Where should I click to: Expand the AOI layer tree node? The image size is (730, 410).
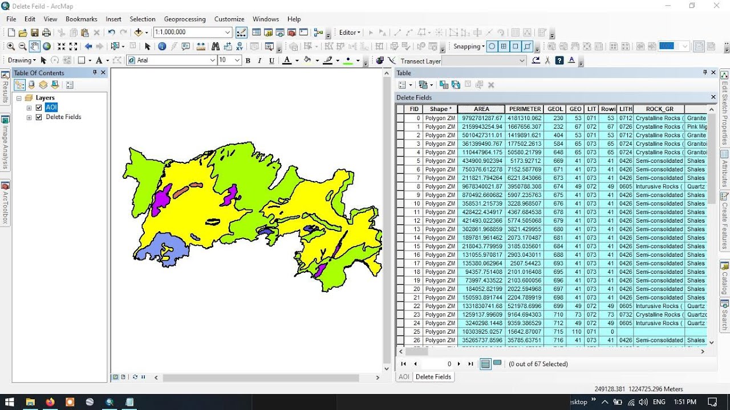tap(29, 108)
